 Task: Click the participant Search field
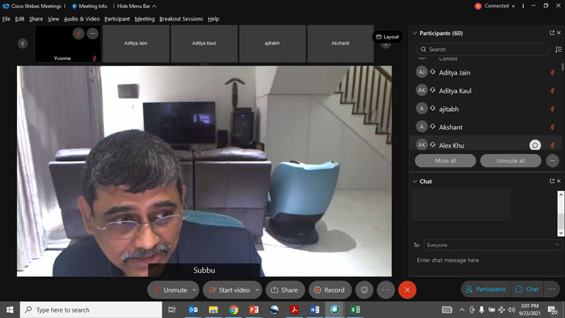click(482, 49)
